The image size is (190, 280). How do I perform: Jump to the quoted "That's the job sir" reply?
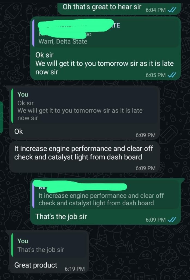coord(49,245)
